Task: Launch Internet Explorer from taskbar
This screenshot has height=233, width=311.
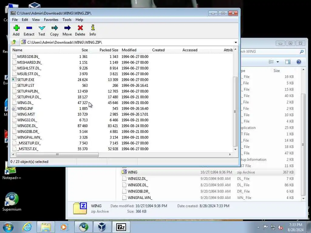Action: pos(27,227)
